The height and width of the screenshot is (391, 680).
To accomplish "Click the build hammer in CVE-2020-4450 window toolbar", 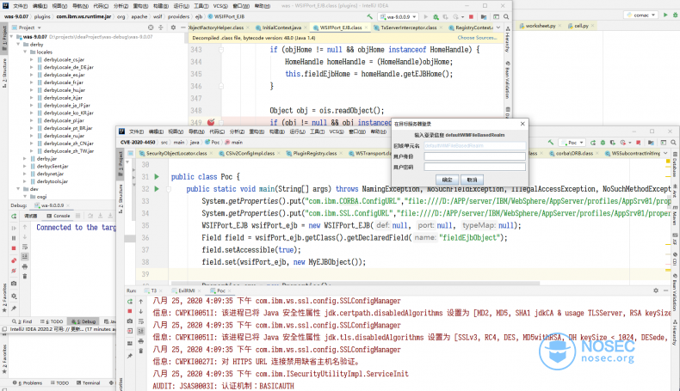I will (550, 143).
